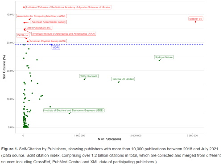
Task: Click the JMIR Publications Inc. label
Action: (39, 28)
